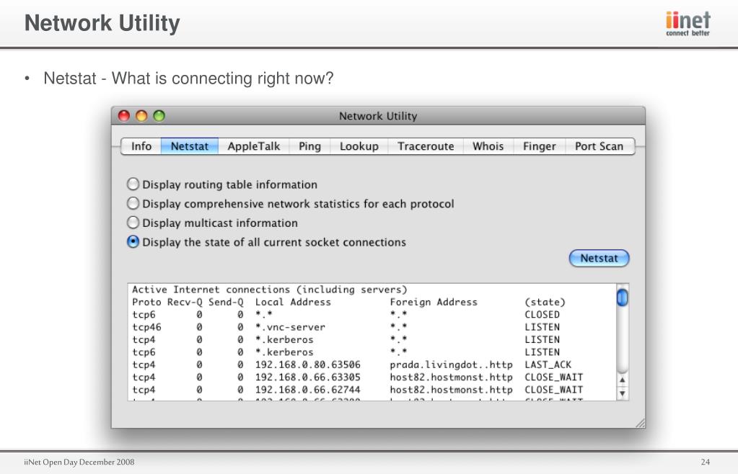The height and width of the screenshot is (474, 738).
Task: Click the 'Recv-Q' column heading
Action: coord(185,302)
